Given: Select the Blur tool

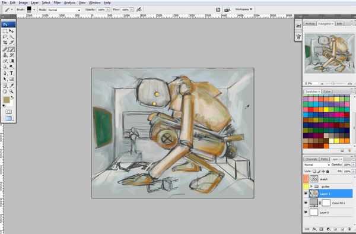Looking at the screenshot, I should [x=5, y=67].
